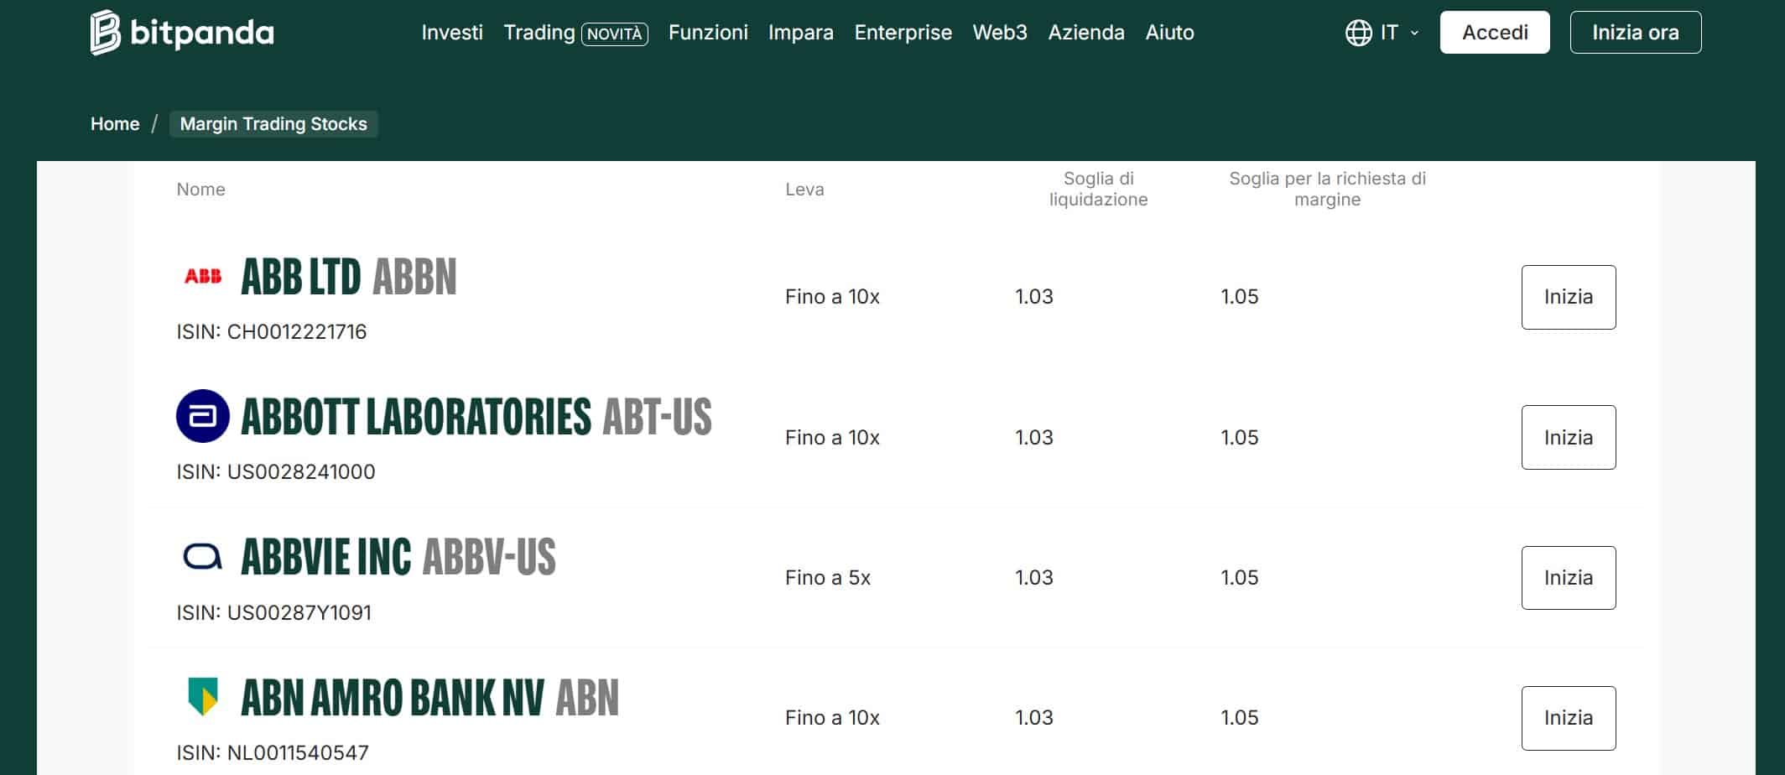Click 1.05 margin value for ABB LTD
This screenshot has height=775, width=1785.
coord(1240,297)
